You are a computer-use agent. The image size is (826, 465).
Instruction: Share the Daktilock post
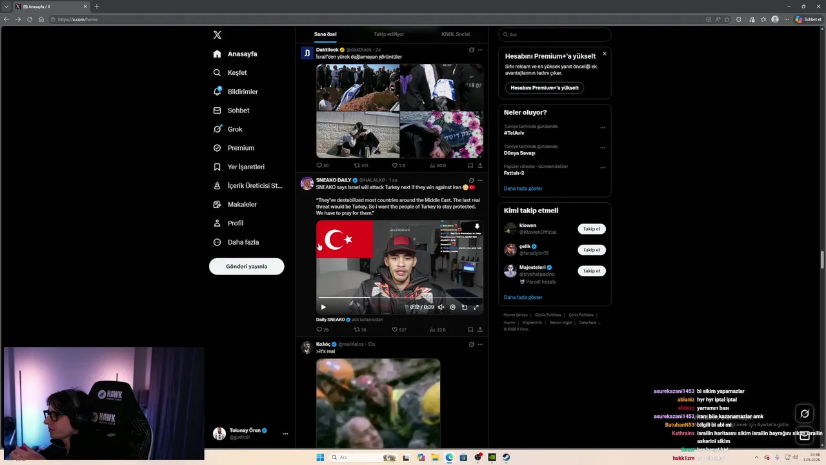click(x=480, y=165)
